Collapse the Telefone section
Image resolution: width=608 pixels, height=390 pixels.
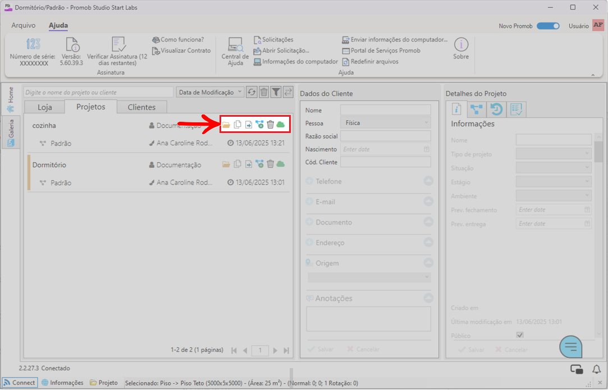pos(428,181)
